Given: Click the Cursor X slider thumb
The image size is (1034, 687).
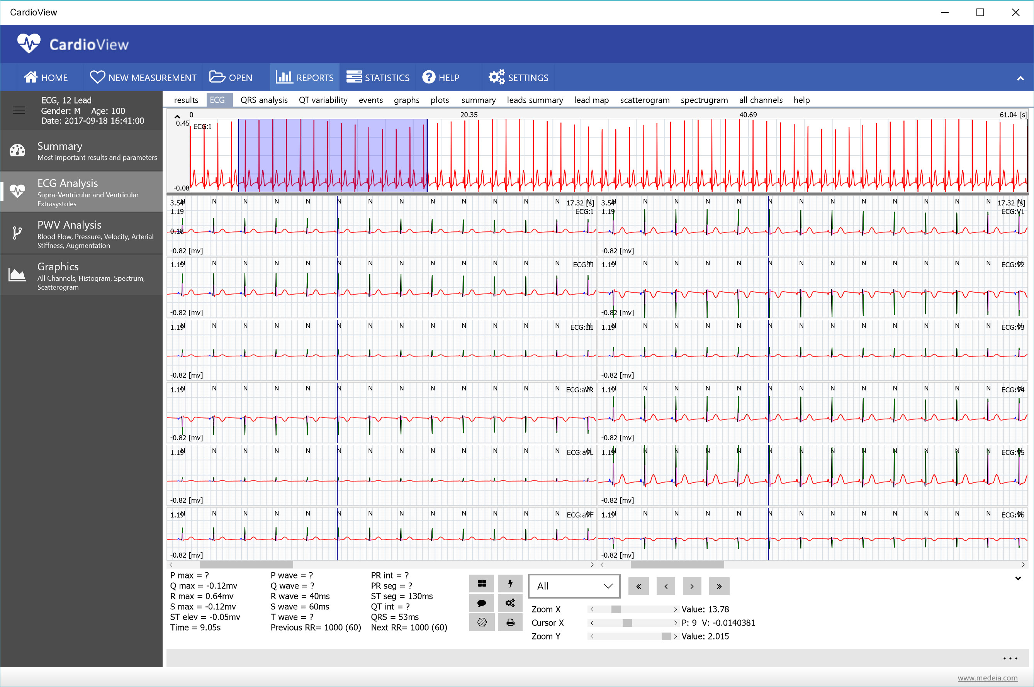Looking at the screenshot, I should coord(627,623).
